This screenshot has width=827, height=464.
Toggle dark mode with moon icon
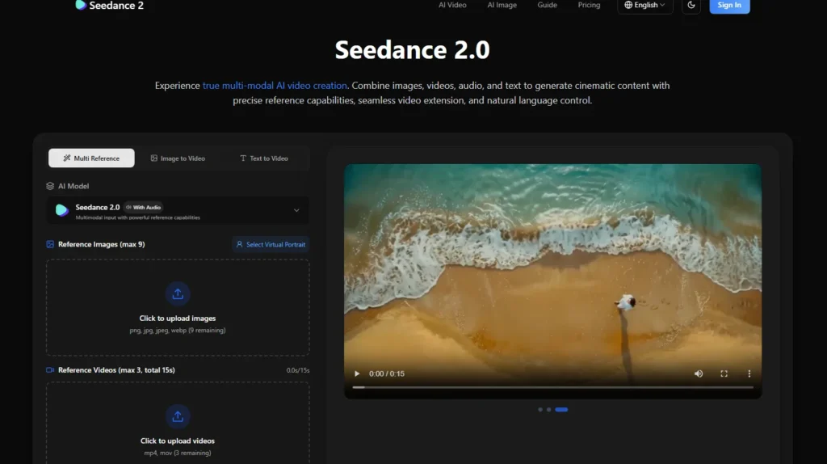click(x=691, y=6)
